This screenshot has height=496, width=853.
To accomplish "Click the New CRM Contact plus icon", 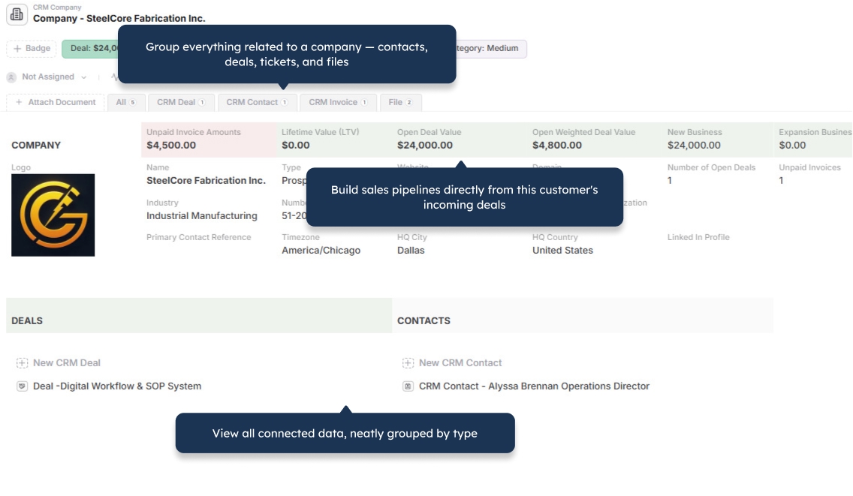I will coord(408,362).
